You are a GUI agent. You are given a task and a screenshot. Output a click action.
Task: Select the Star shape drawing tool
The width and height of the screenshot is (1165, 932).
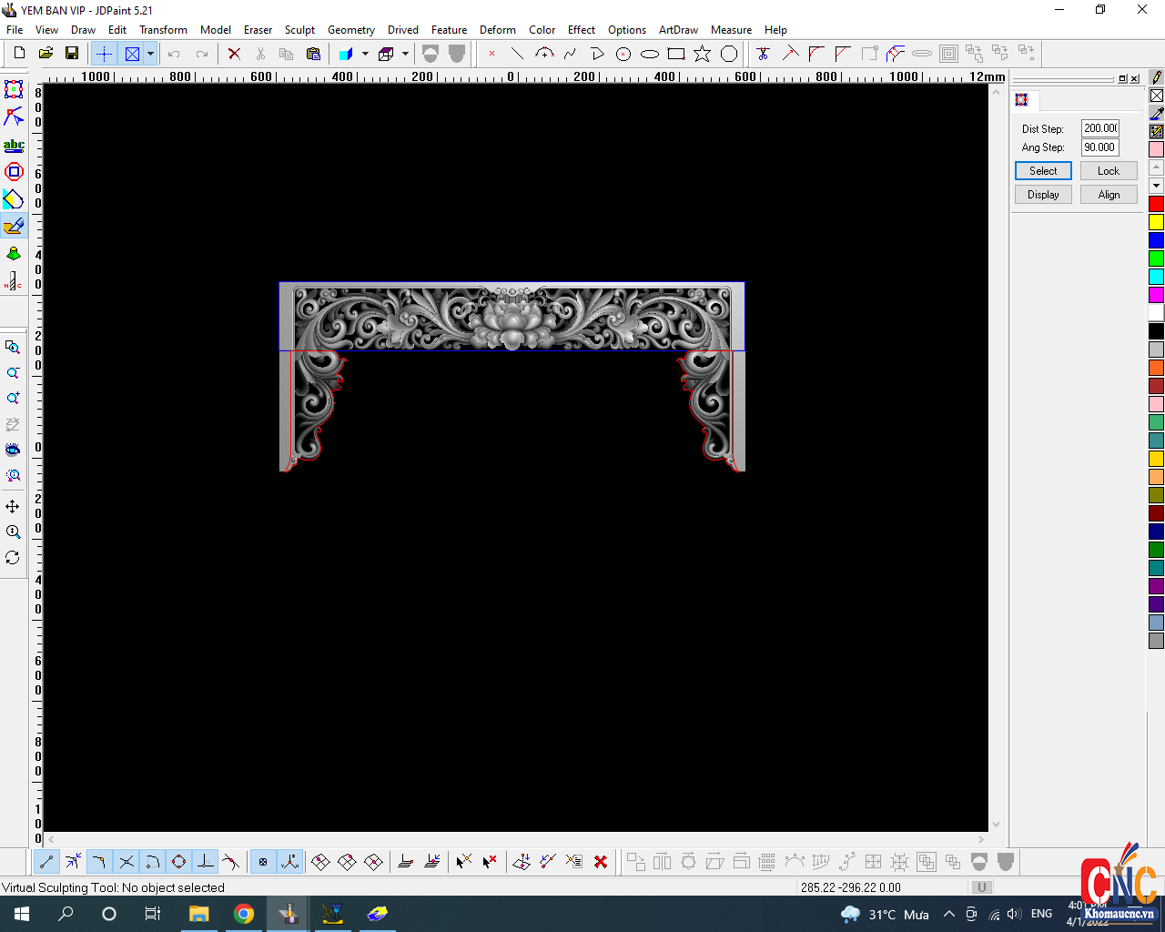pyautogui.click(x=702, y=54)
